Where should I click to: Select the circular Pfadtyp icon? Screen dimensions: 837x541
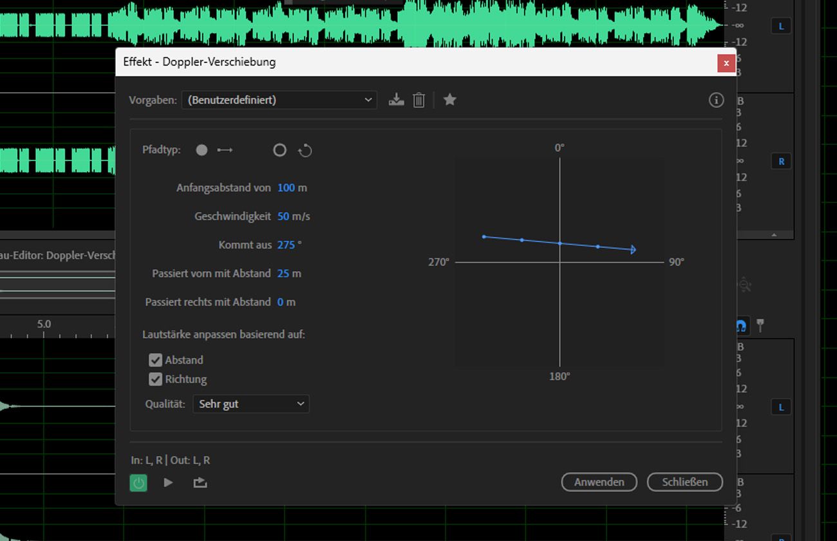pyautogui.click(x=279, y=149)
